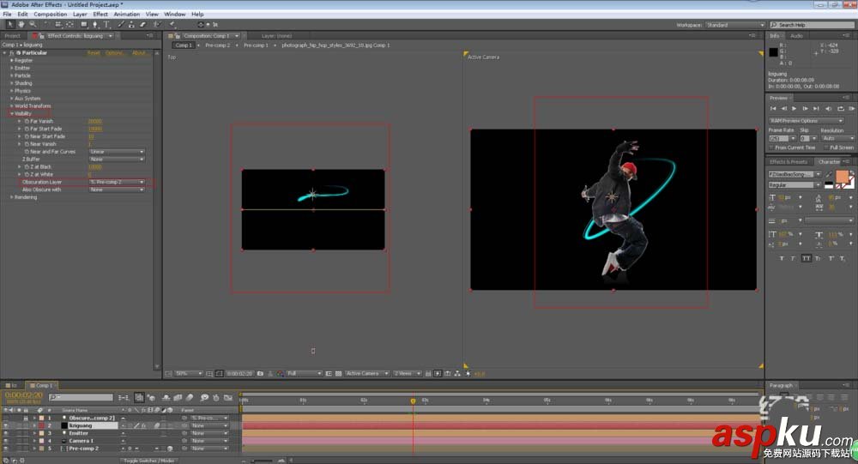Click the Character panel eyedropper
The width and height of the screenshot is (858, 464).
pyautogui.click(x=829, y=175)
